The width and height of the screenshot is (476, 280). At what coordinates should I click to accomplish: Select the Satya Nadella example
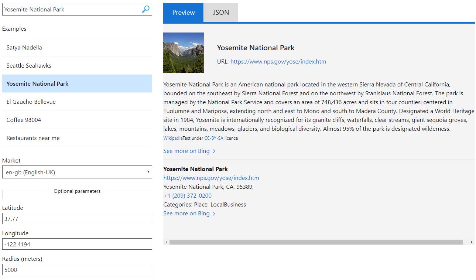click(x=77, y=47)
